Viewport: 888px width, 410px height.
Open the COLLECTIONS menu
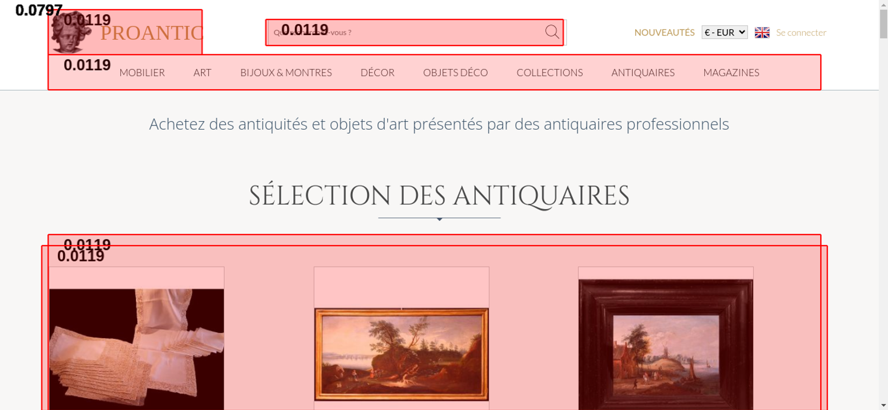point(550,72)
